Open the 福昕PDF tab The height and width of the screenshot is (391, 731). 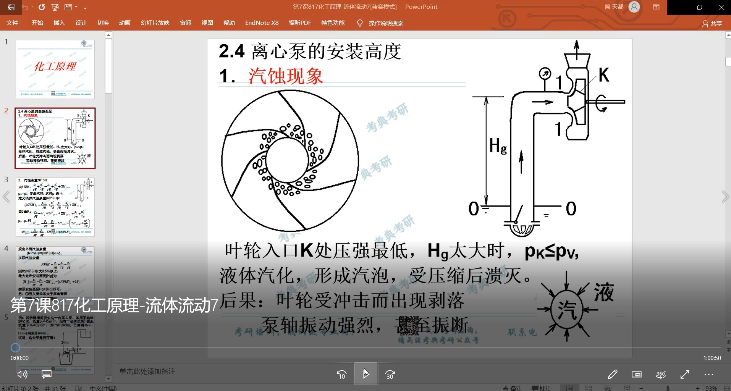pyautogui.click(x=300, y=23)
